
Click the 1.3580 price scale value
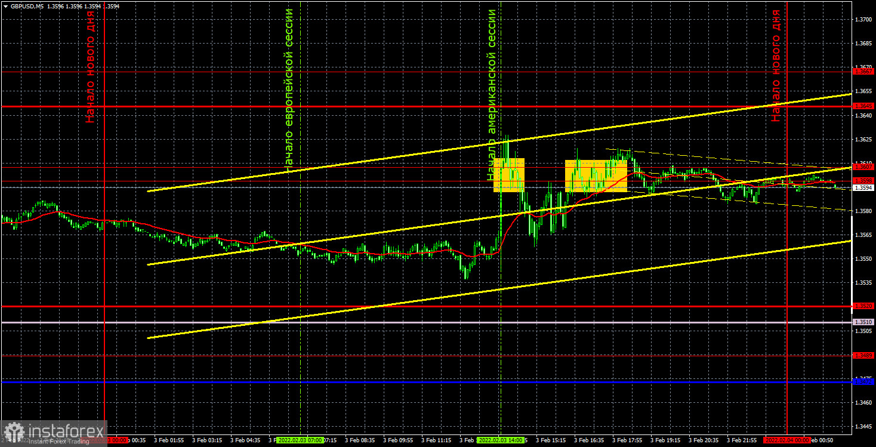(x=863, y=211)
